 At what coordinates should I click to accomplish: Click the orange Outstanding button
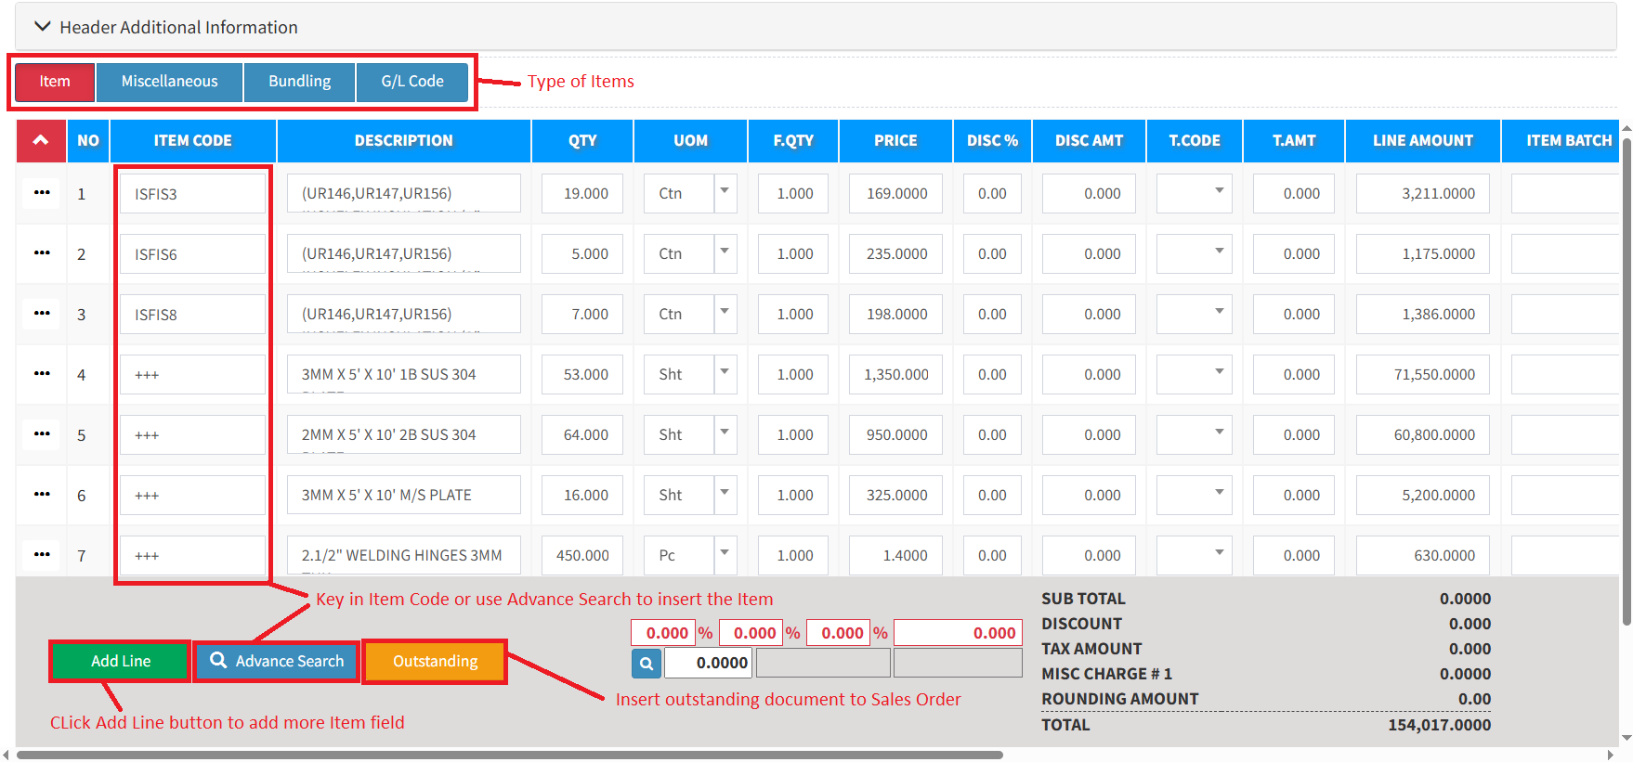pyautogui.click(x=435, y=661)
